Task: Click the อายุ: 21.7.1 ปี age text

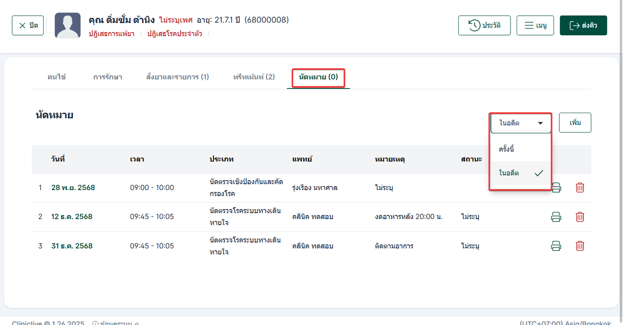Action: click(218, 20)
